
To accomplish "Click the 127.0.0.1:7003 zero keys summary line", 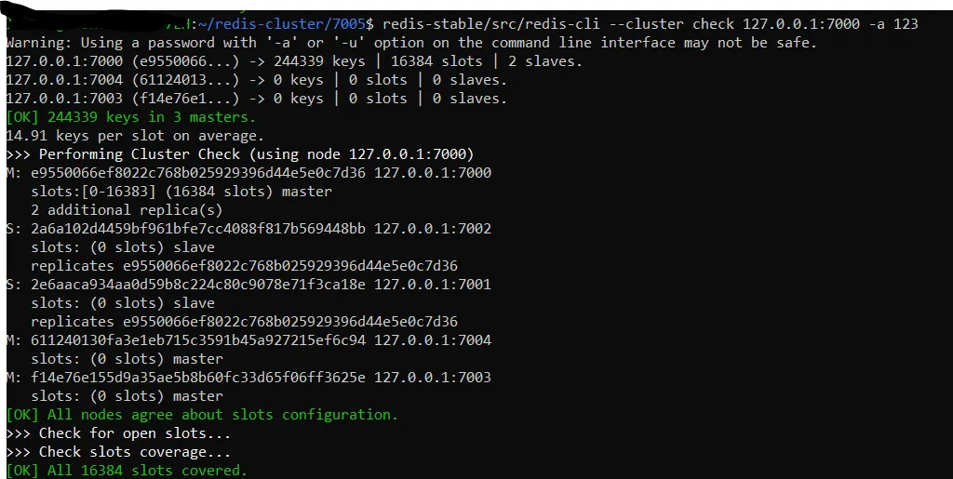I will click(x=257, y=99).
